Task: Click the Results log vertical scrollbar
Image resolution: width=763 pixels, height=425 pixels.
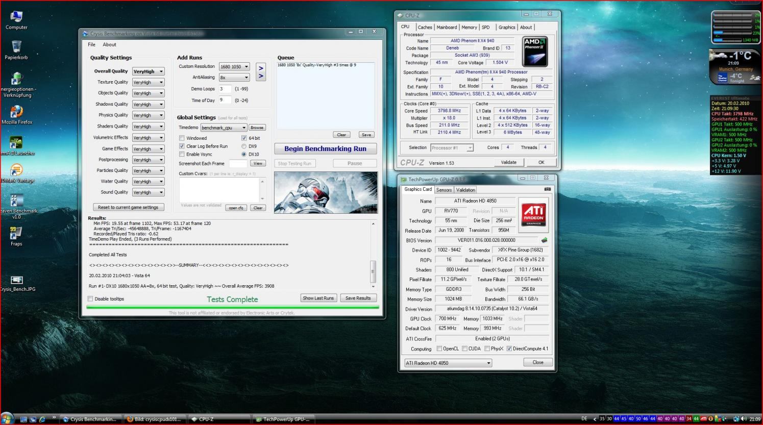Action: coord(373,255)
